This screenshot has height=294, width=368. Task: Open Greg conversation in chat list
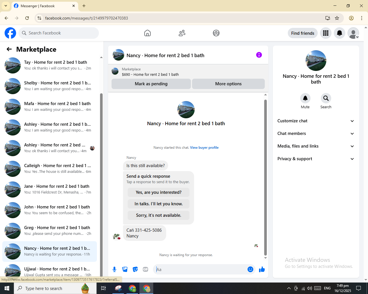pyautogui.click(x=49, y=231)
